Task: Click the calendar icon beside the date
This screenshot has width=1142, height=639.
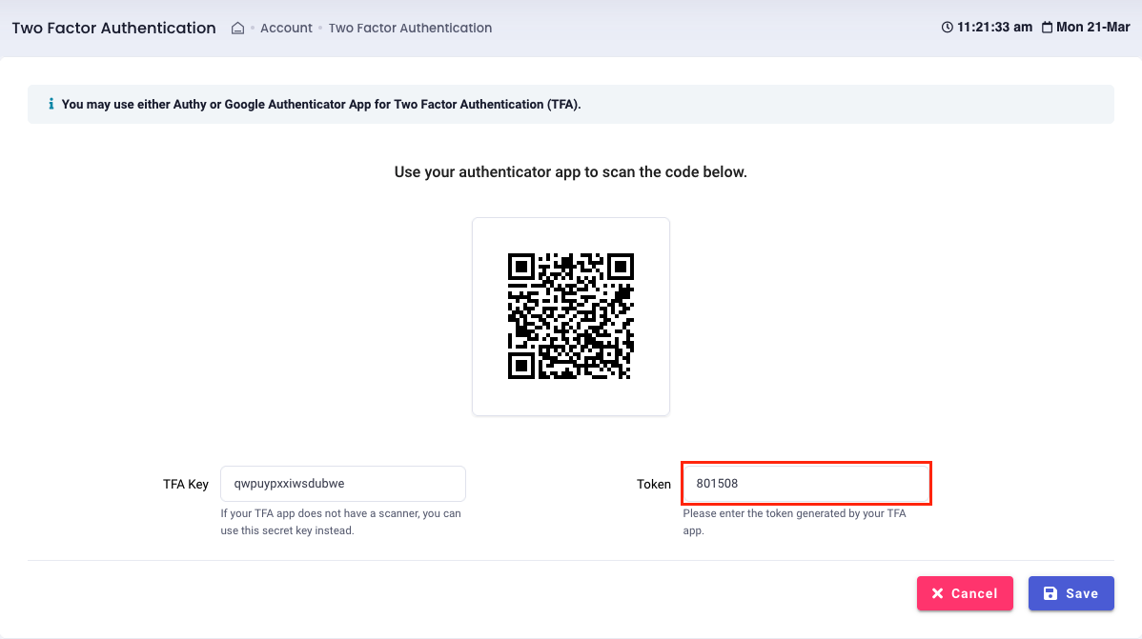Action: (1047, 27)
